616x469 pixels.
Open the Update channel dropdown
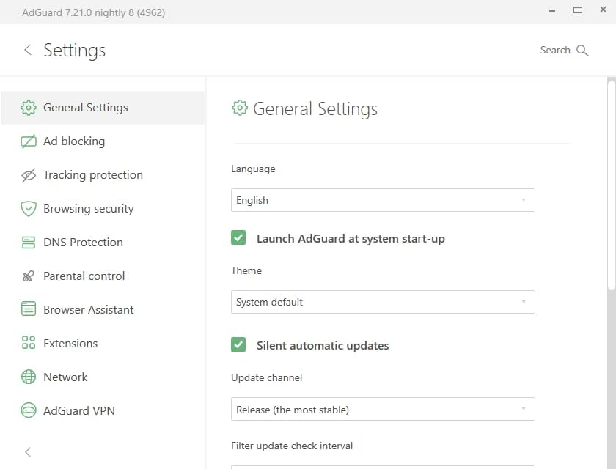382,410
